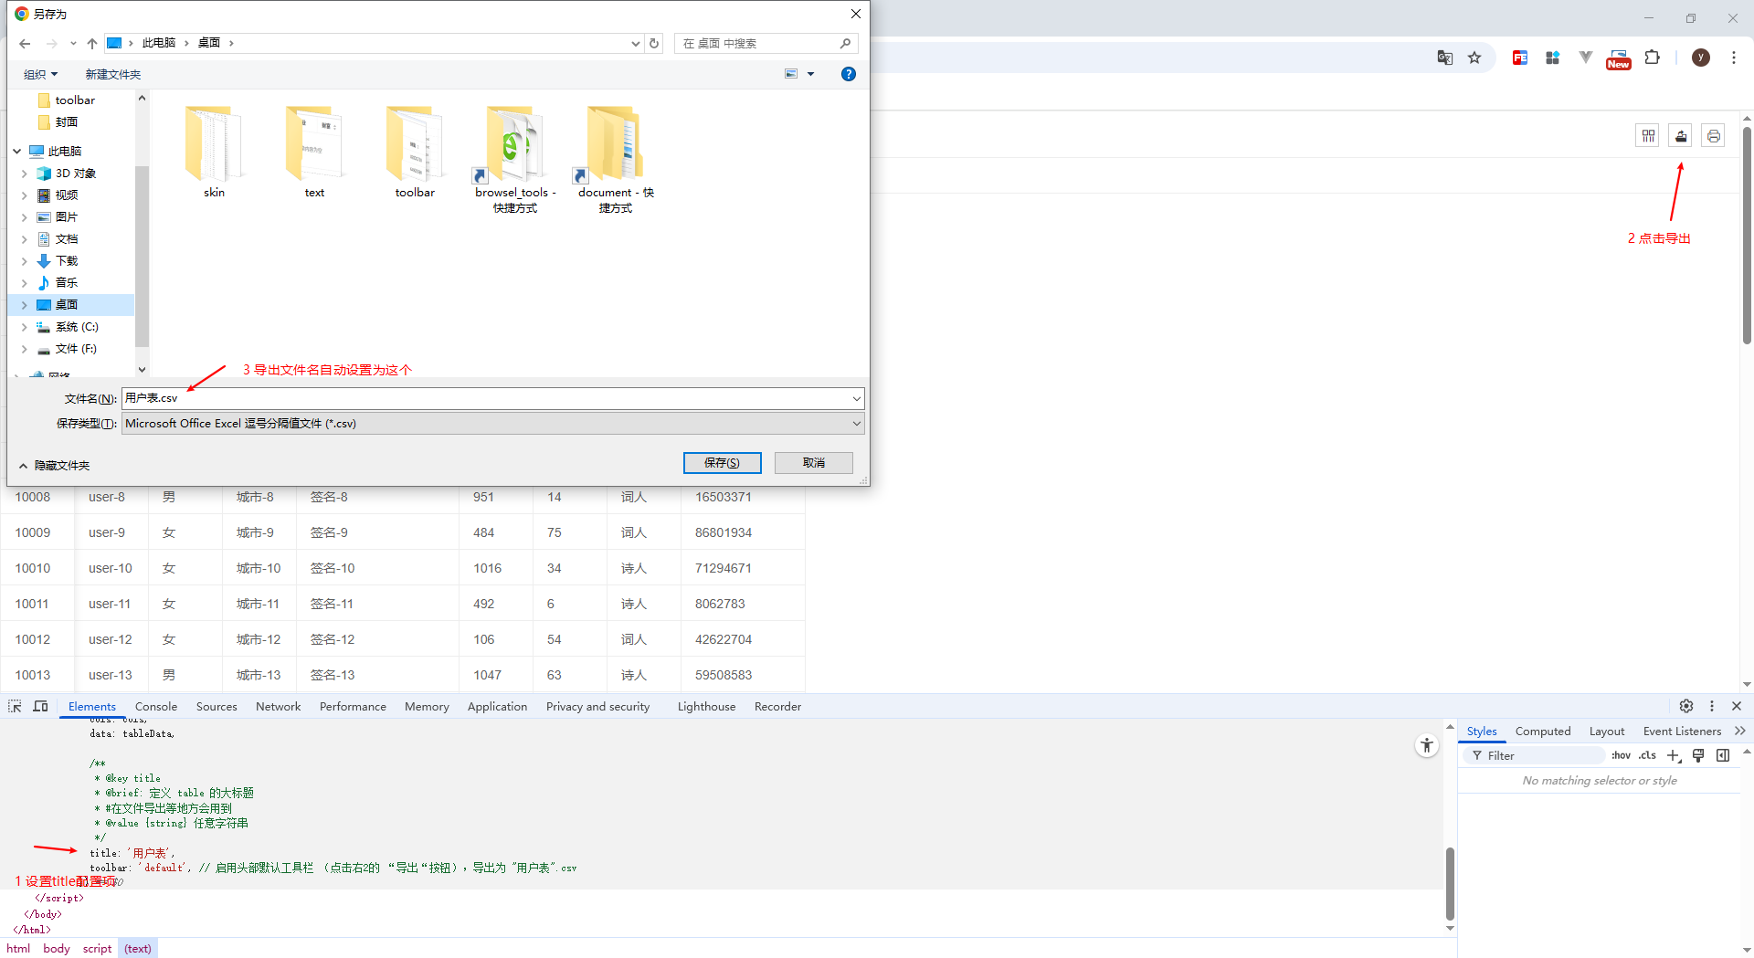Click the 新建文件夹 button
This screenshot has width=1754, height=958.
click(x=113, y=74)
